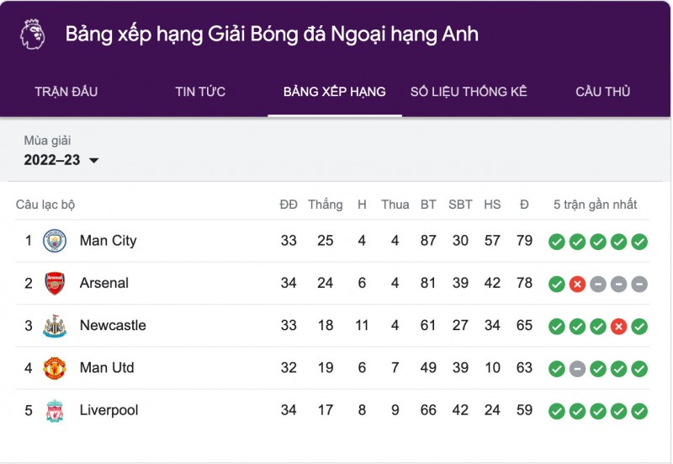The width and height of the screenshot is (673, 464).
Task: Select the BẢNG XẾP HẠNG tab
Action: pyautogui.click(x=335, y=92)
